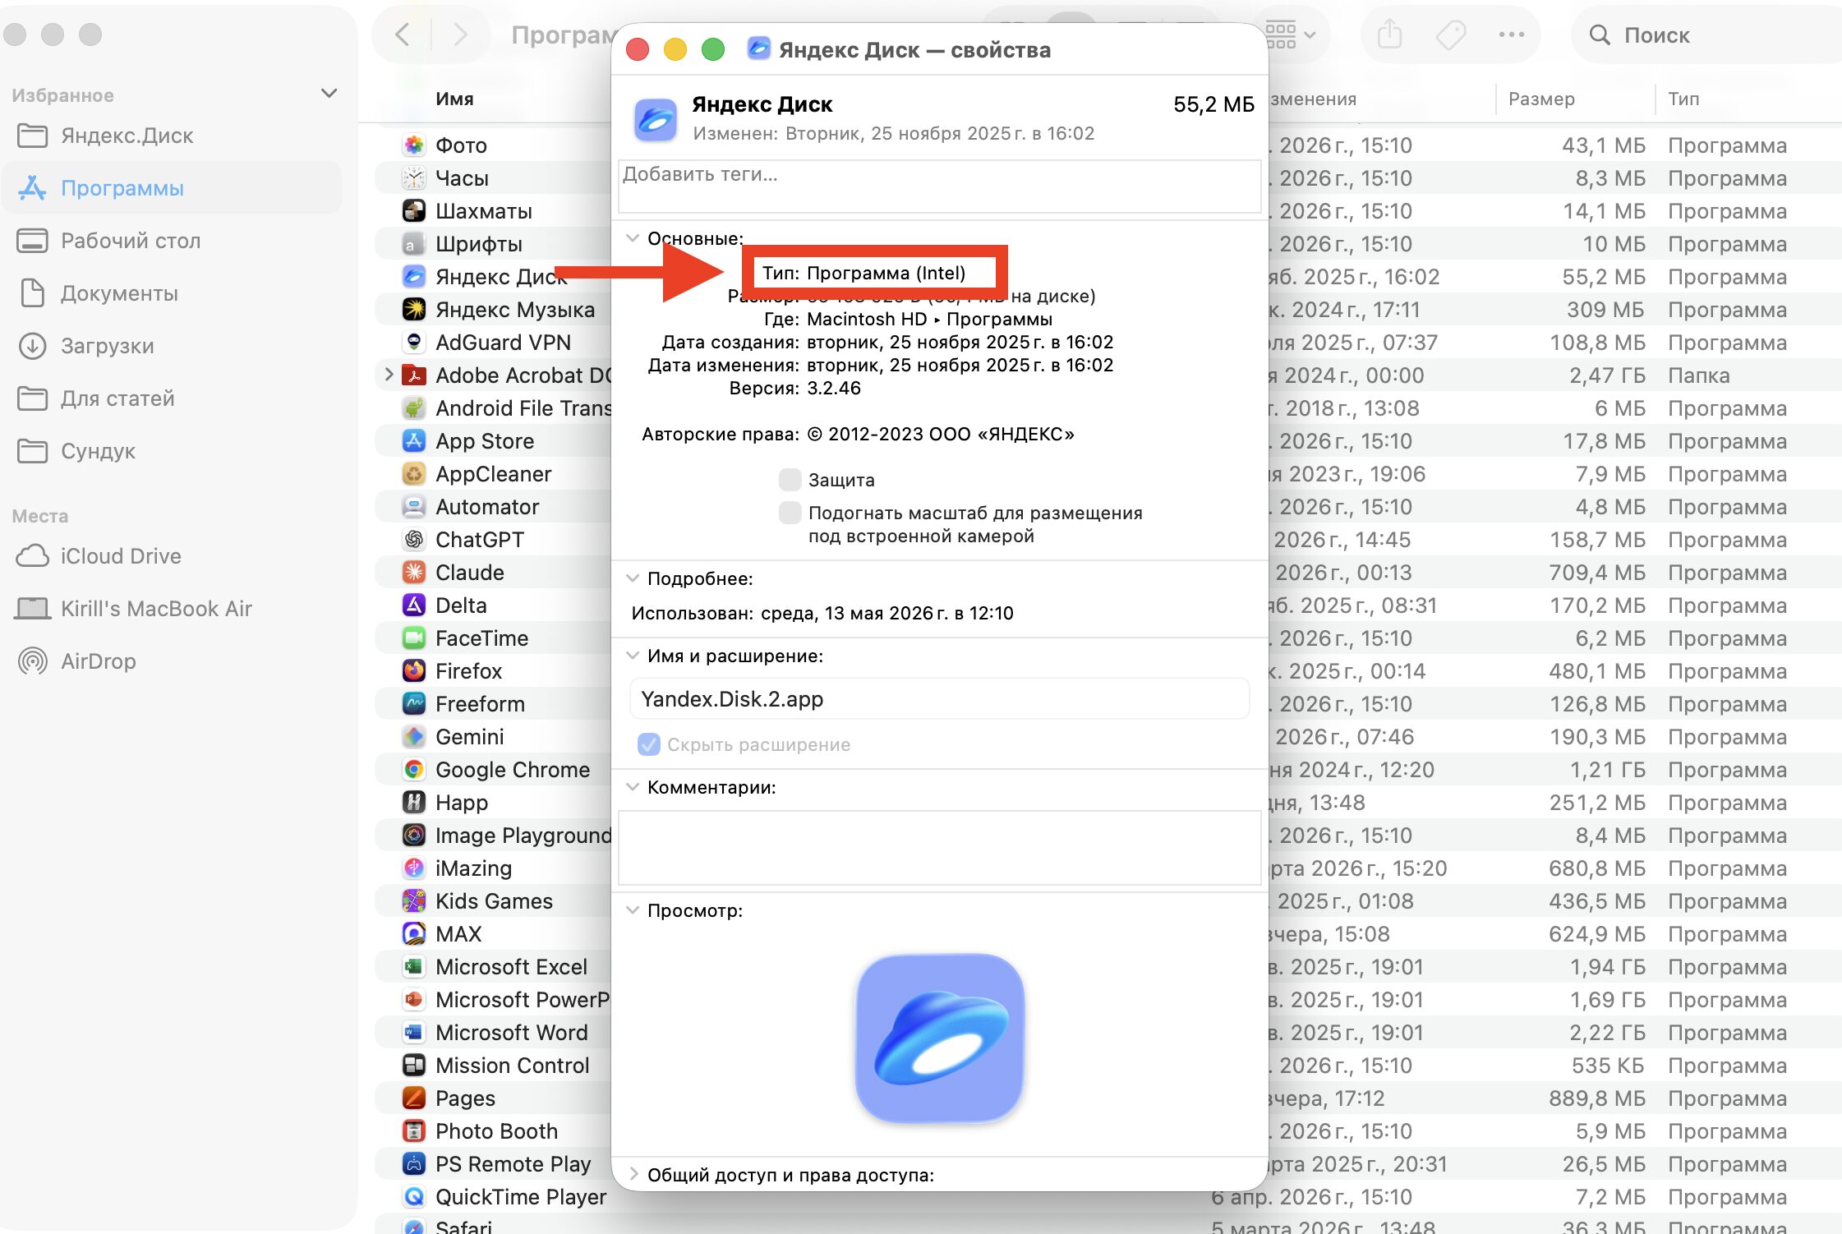The image size is (1842, 1234).
Task: Open AirDrop in the sidebar
Action: [x=171, y=661]
